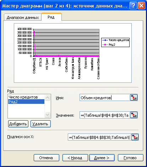Focus the Значения input field
Image resolution: width=147 pixels, height=167 pixels.
click(x=105, y=115)
